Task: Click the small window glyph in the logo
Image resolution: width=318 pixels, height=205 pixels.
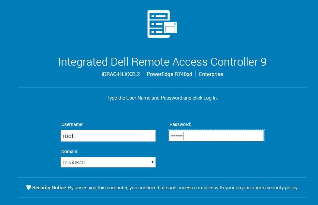Action: [170, 28]
